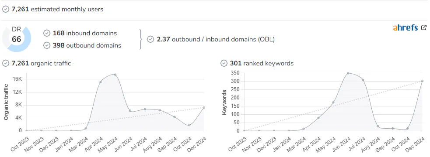Image resolution: width=430 pixels, height=157 pixels.
Task: Click the '2.37 outbound / inbound domains (OBL)' text
Action: click(x=216, y=39)
